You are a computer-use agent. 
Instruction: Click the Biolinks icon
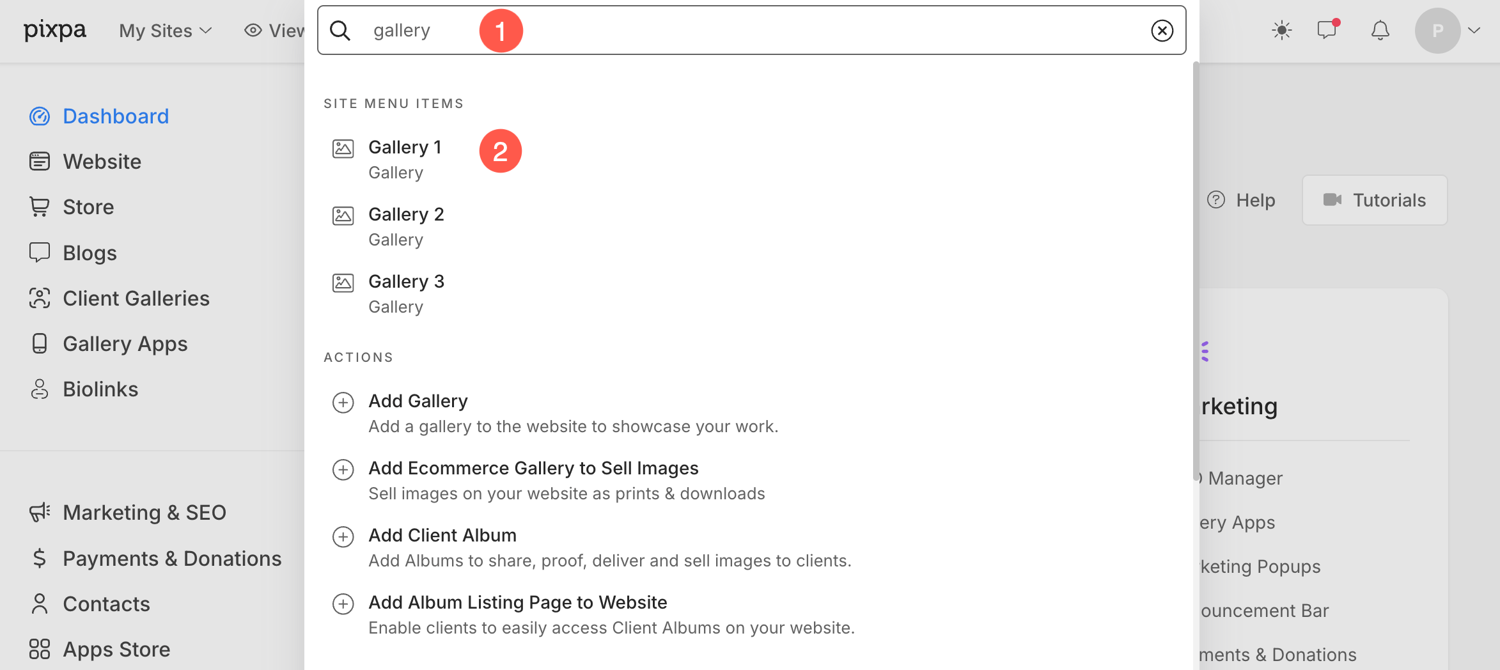pos(40,389)
